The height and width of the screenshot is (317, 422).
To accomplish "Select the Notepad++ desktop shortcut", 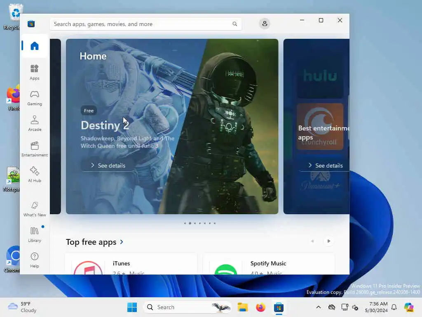I will [x=12, y=179].
